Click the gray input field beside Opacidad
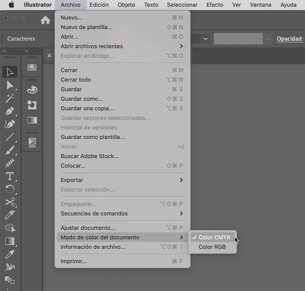305x291 pixels. tap(238, 39)
